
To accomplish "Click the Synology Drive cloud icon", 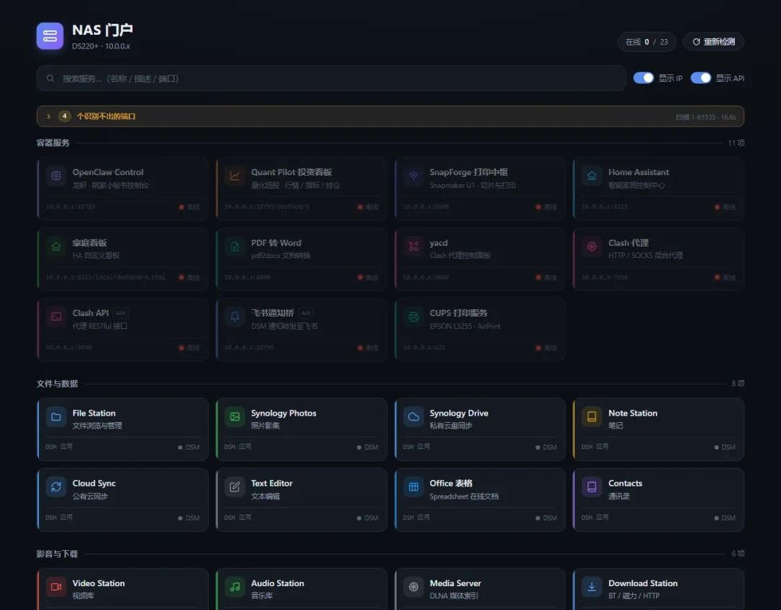I will coord(414,417).
